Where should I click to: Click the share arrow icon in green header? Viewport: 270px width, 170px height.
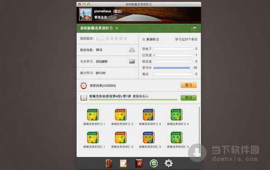194,28
